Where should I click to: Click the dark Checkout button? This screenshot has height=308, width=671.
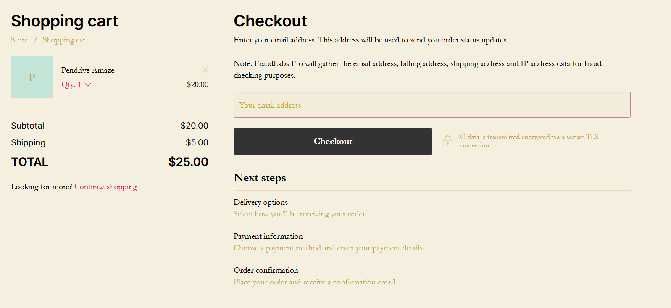333,141
